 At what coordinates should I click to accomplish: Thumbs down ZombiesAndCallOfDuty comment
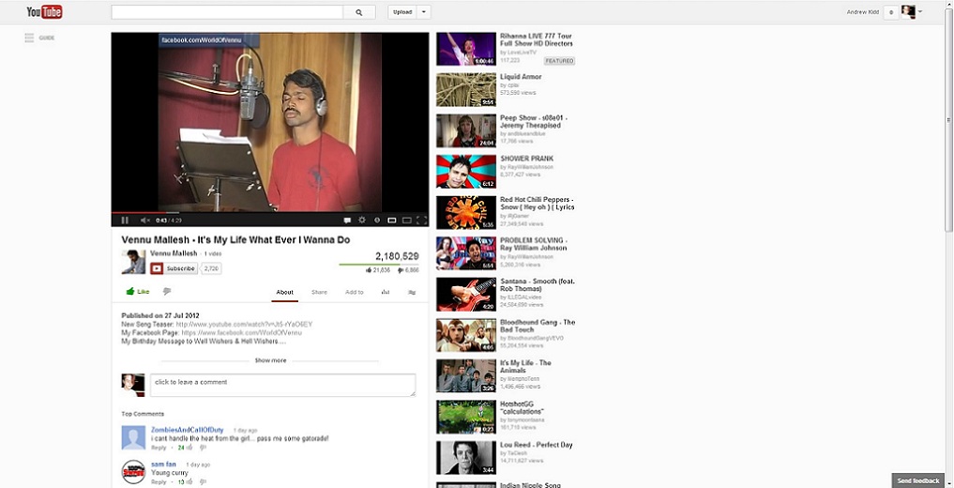pos(204,448)
